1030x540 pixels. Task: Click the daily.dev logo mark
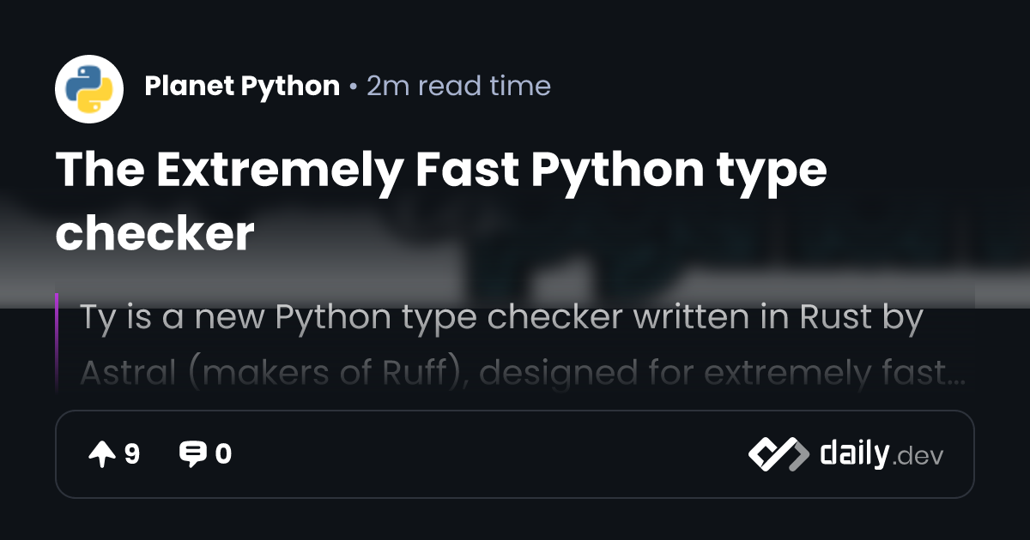click(x=778, y=454)
